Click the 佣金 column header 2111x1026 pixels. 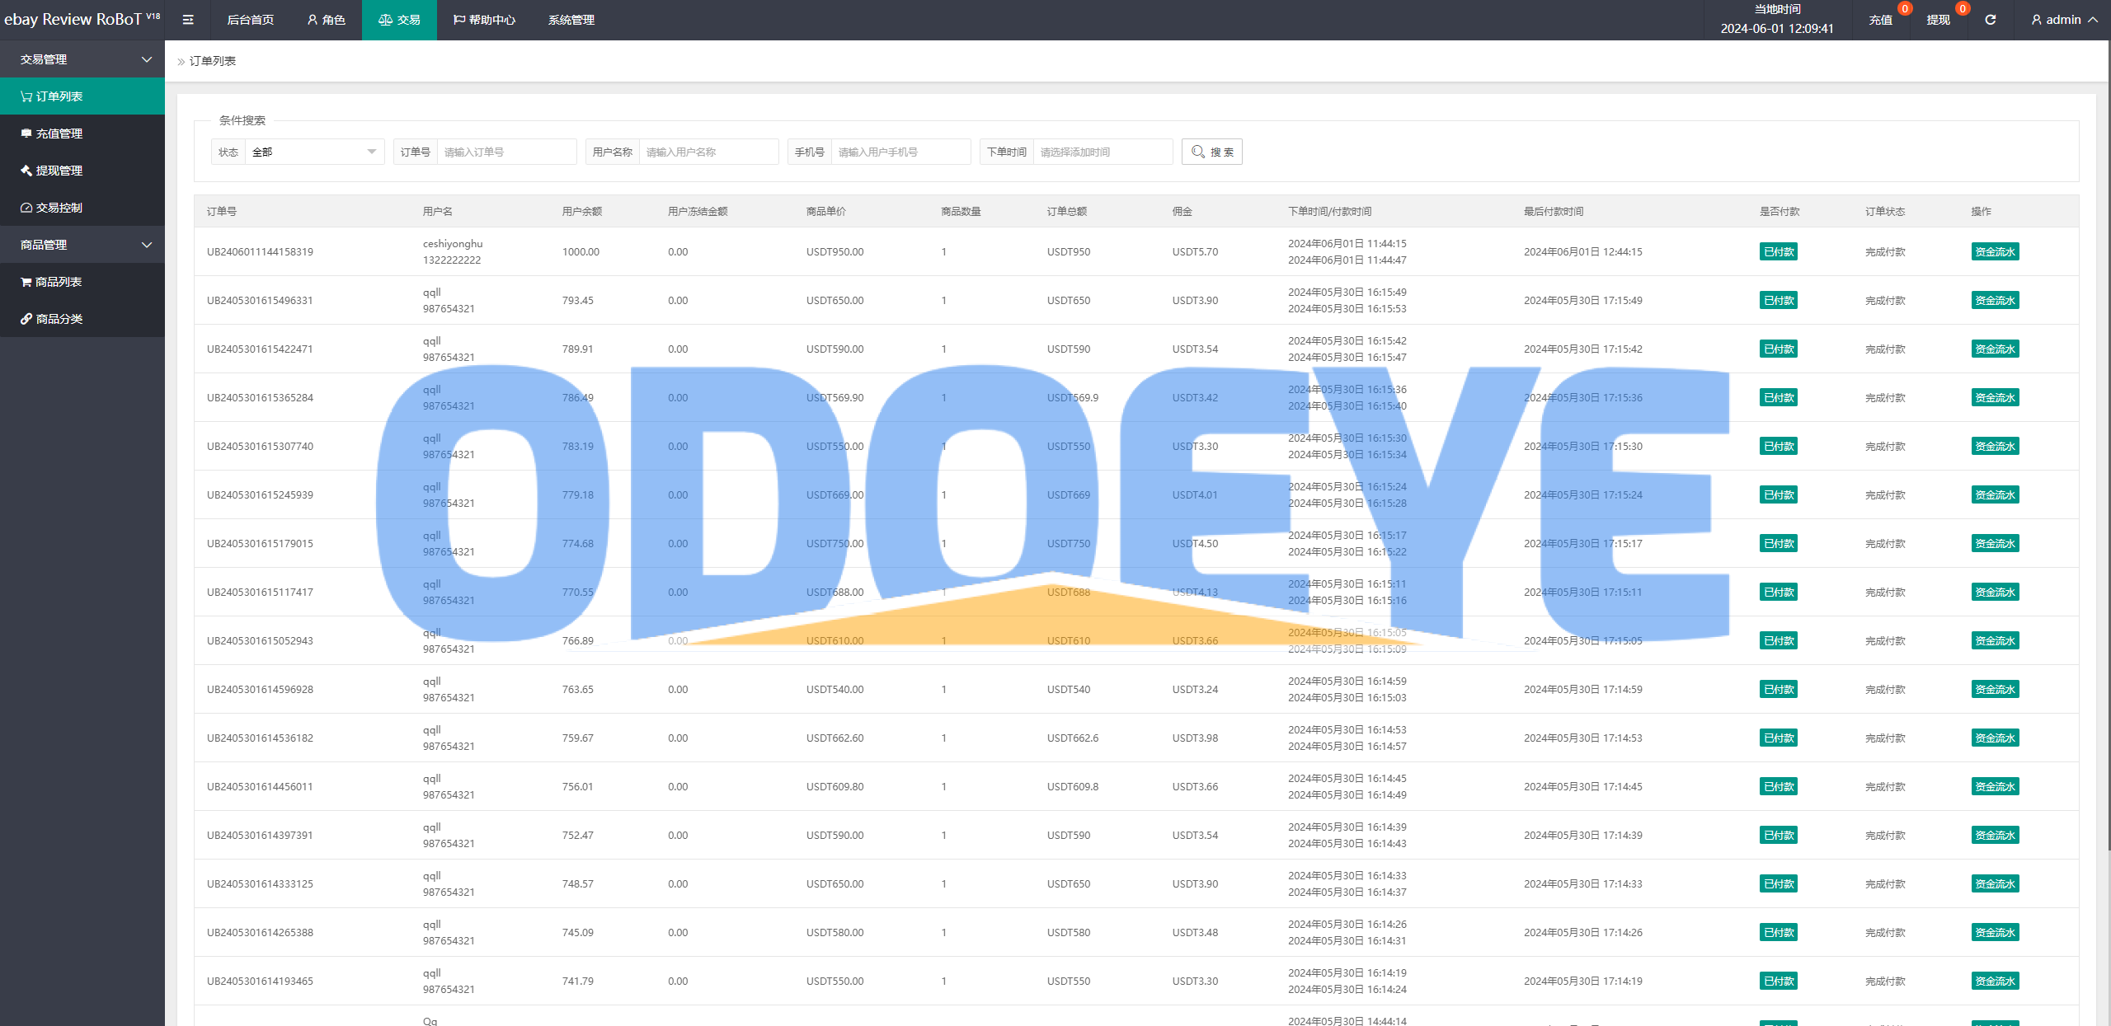pyautogui.click(x=1182, y=211)
